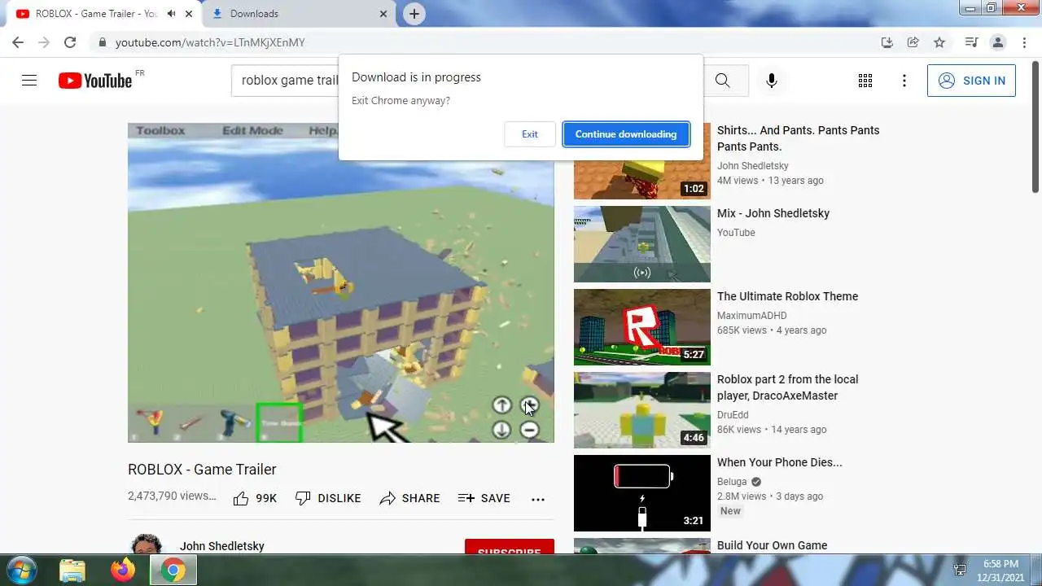Click John Shedletsky channel avatar
This screenshot has width=1042, height=586.
pos(146,545)
